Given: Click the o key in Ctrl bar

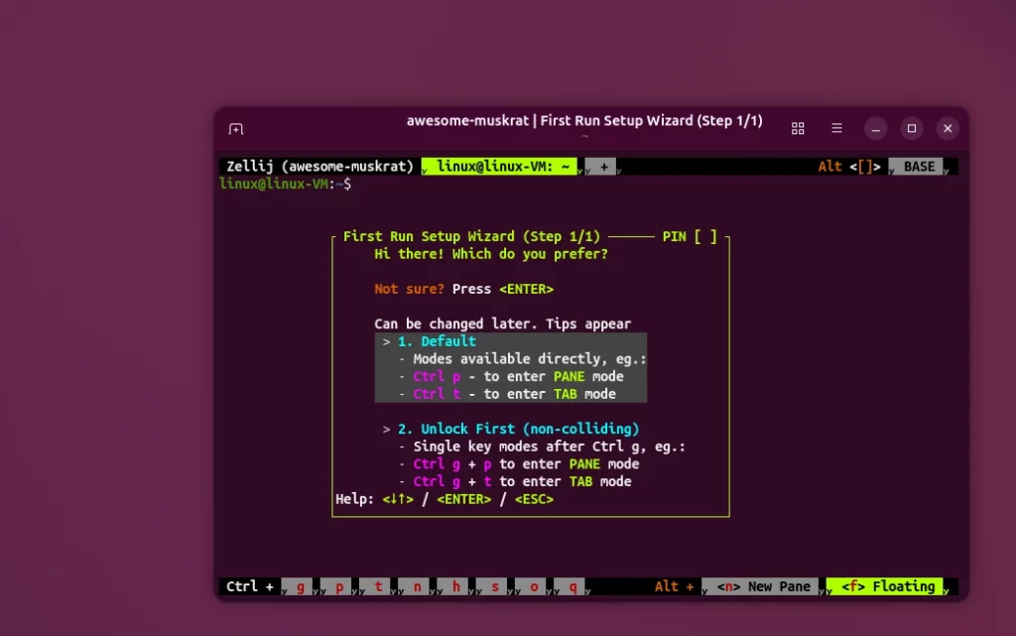Looking at the screenshot, I should point(534,586).
